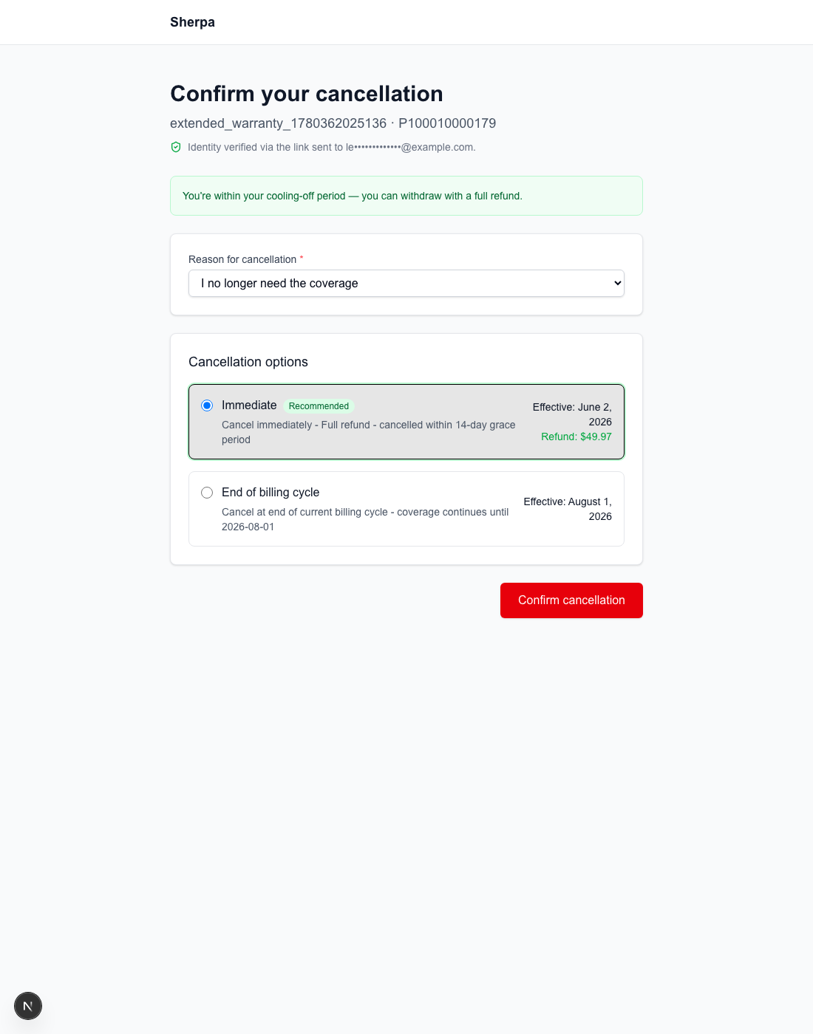Click the Refund: $49.97 amount
Screen dimensions: 813x1034
576,436
